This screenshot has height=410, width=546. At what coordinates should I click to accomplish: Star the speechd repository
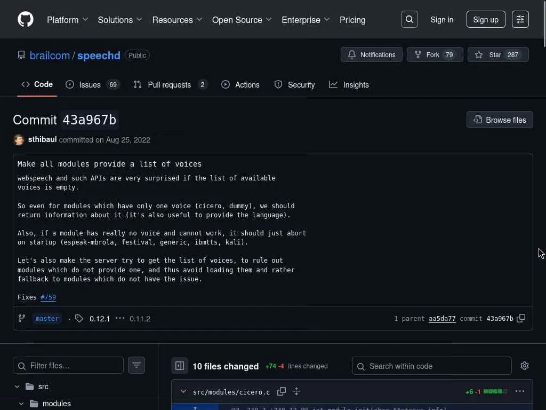tap(498, 55)
